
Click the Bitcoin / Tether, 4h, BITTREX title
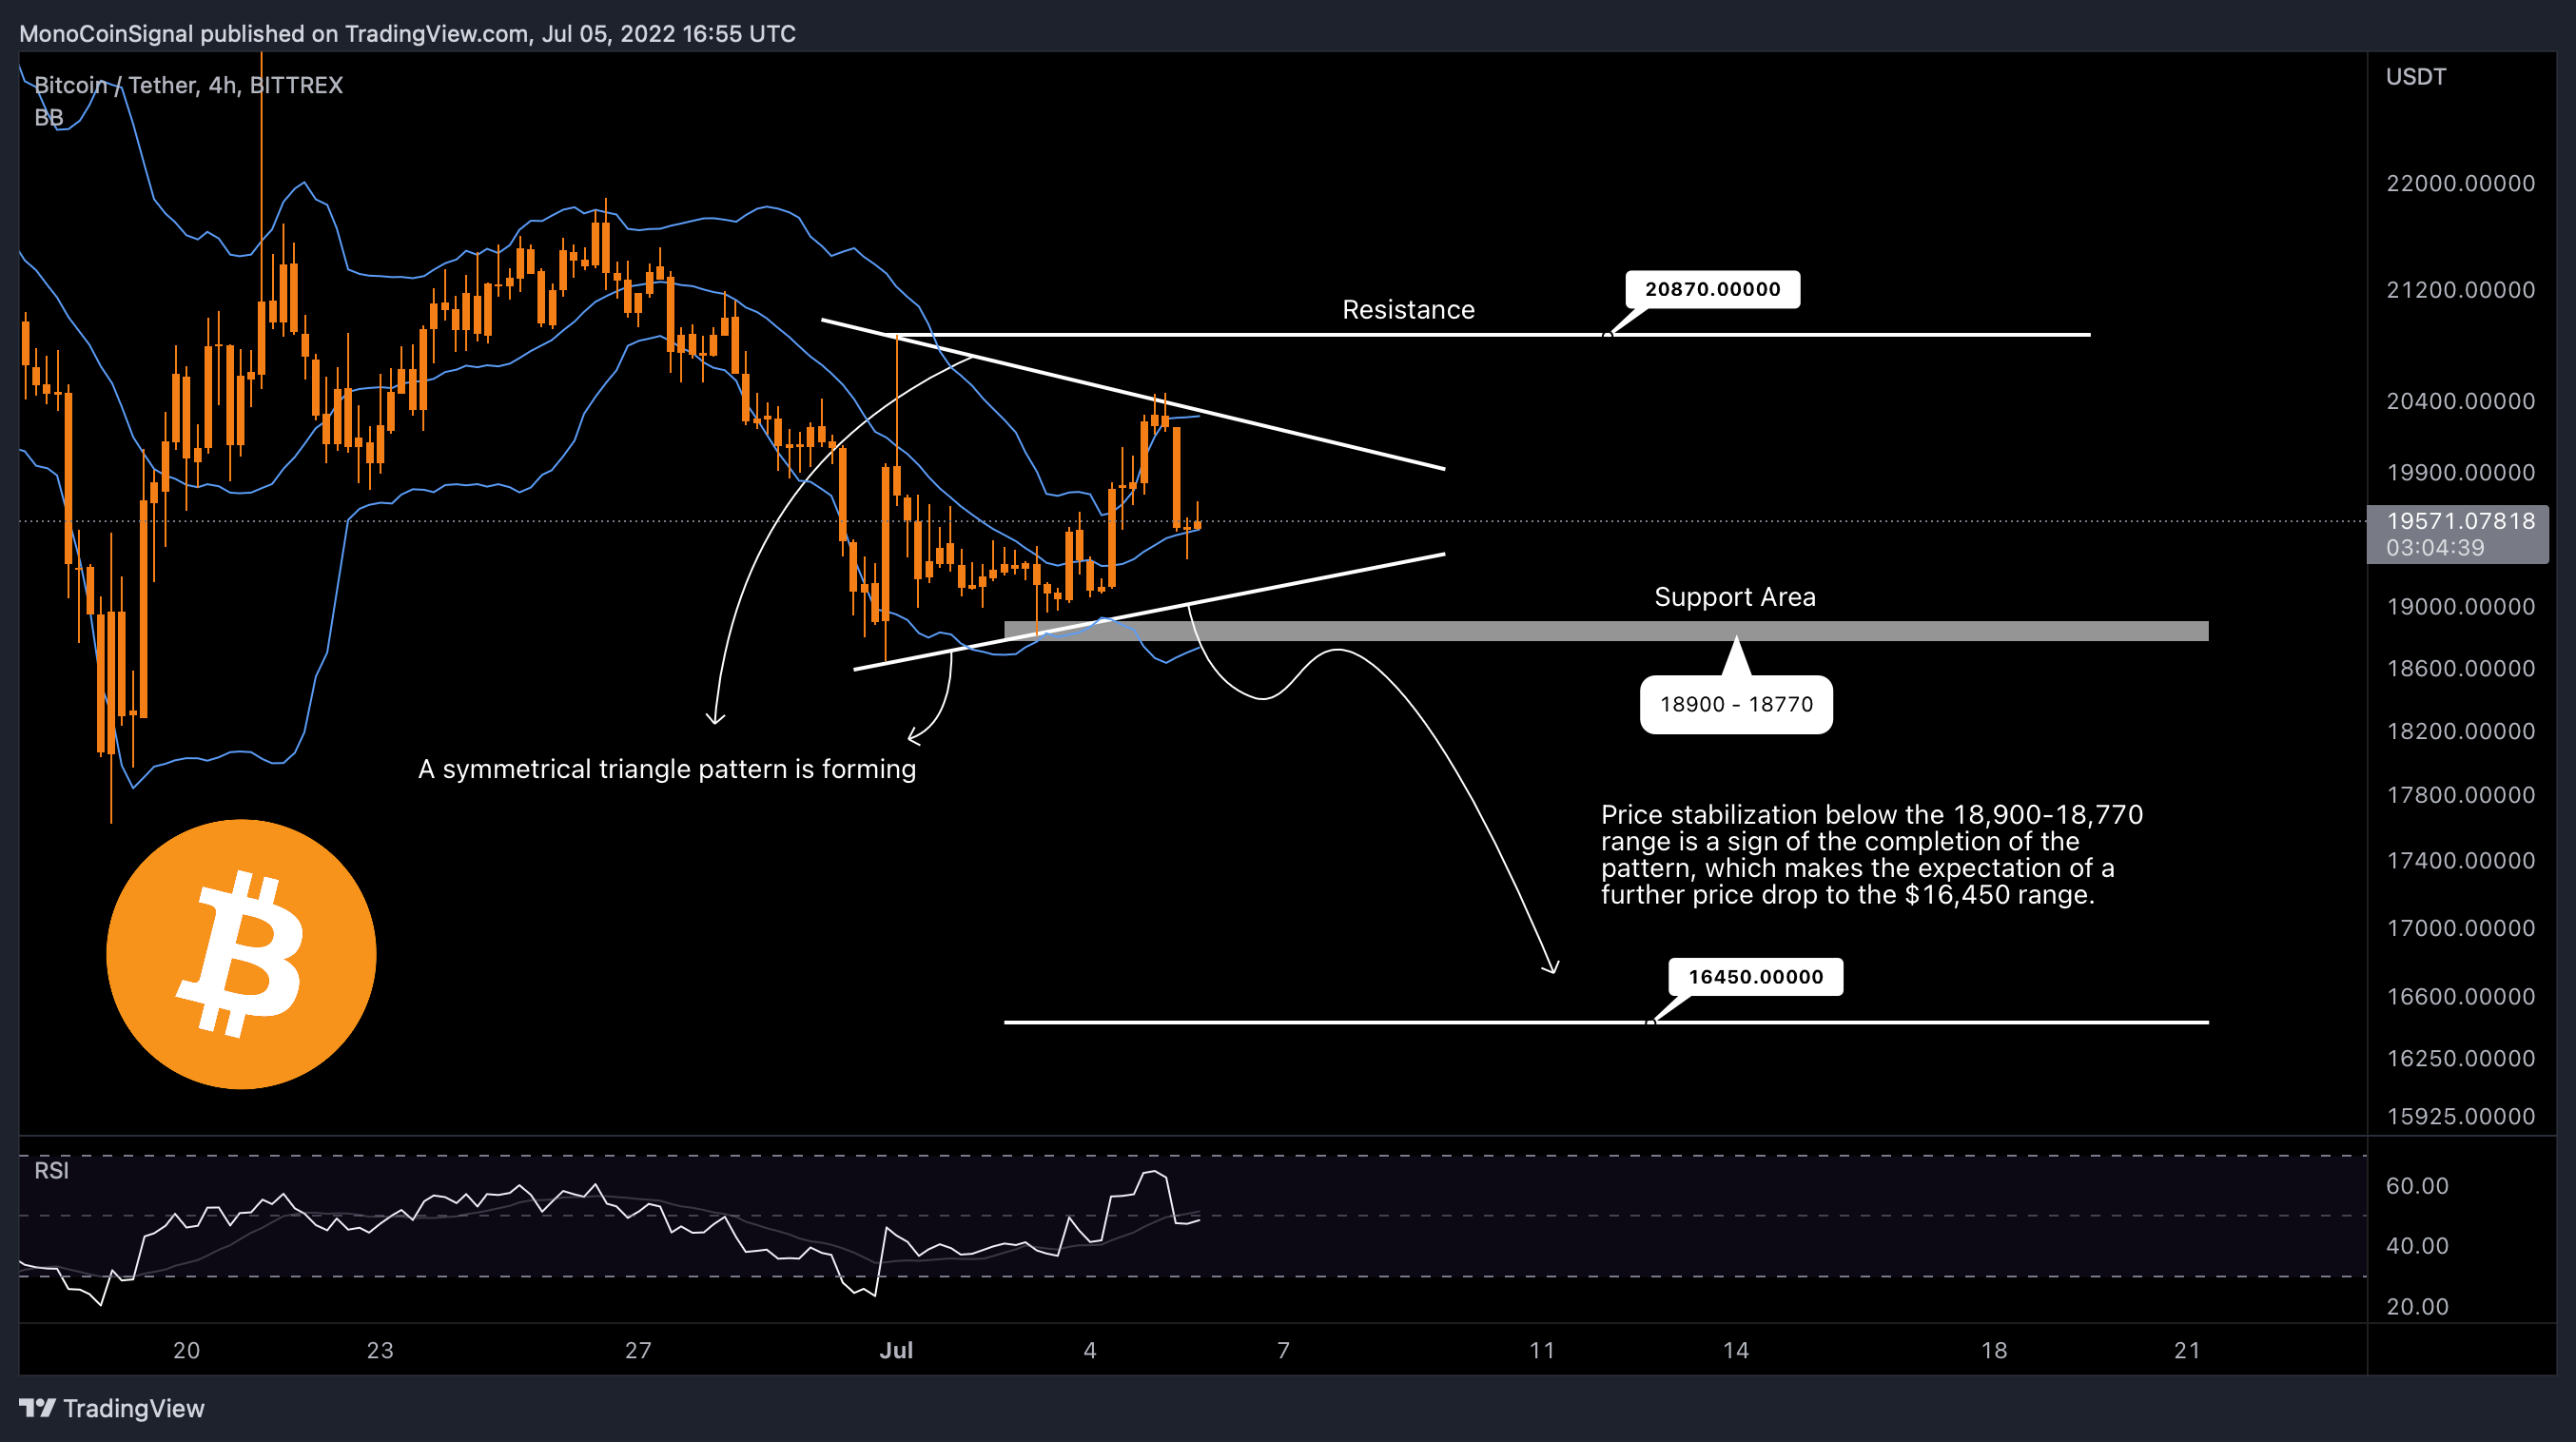point(188,85)
